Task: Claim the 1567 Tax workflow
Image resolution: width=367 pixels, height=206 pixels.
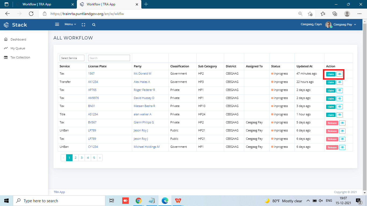Action: [331, 74]
